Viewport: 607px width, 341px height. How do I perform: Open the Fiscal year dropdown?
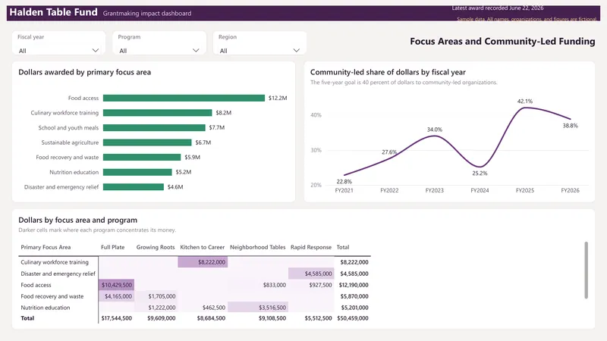click(x=58, y=50)
